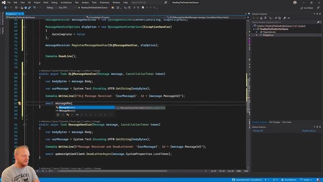This screenshot has width=323, height=182.
Task: Click the search magnifier icon in Solution Explorer
Action: [318, 22]
